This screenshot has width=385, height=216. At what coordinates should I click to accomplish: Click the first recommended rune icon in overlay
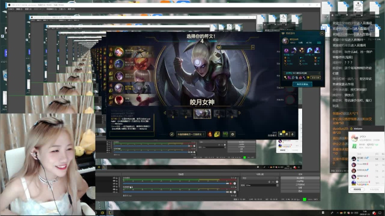286,51
